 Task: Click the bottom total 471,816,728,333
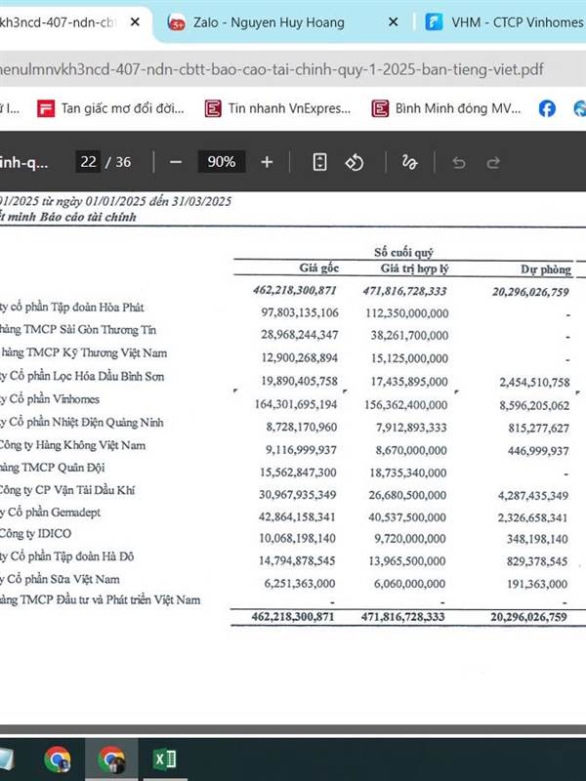(403, 617)
